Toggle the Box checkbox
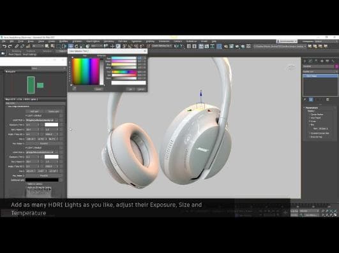Screen dimensions: 339x253 point(310,125)
